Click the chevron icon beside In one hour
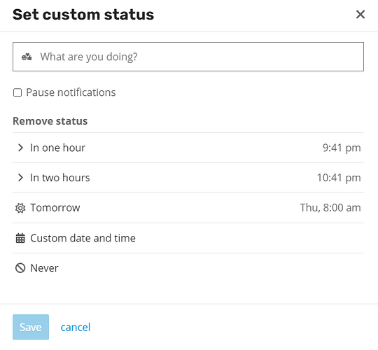 pyautogui.click(x=20, y=148)
